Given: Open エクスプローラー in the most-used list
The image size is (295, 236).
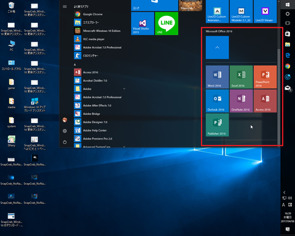Looking at the screenshot, I should (x=100, y=22).
